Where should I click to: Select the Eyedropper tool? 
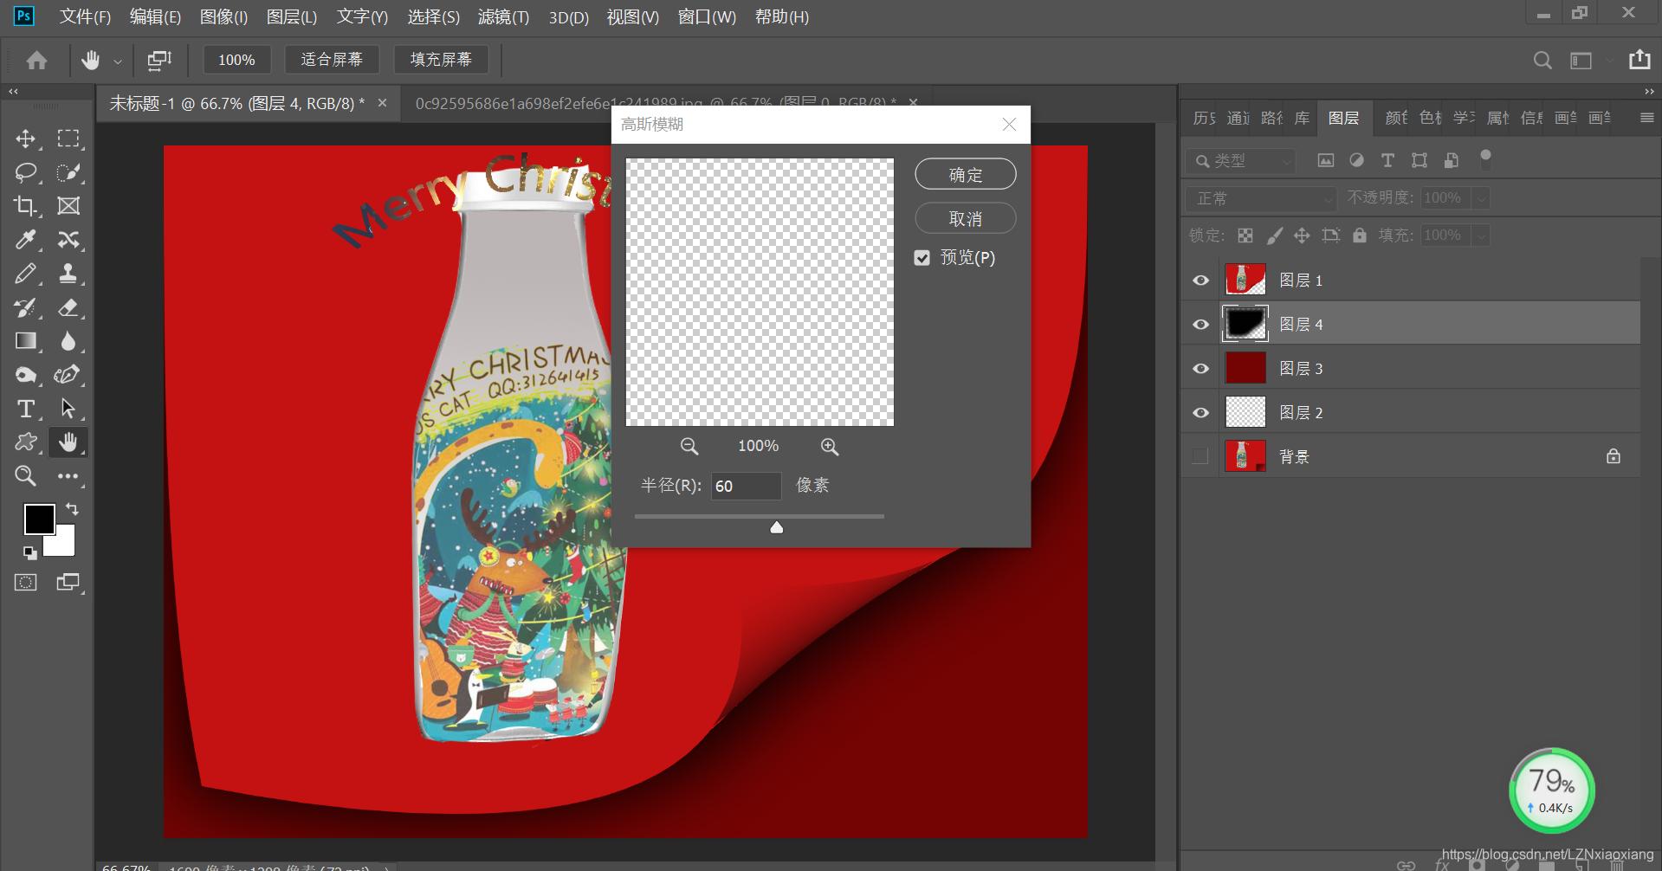(25, 240)
